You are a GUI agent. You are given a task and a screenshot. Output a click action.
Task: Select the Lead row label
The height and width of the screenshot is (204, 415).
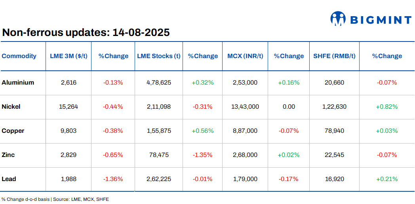tap(9, 179)
